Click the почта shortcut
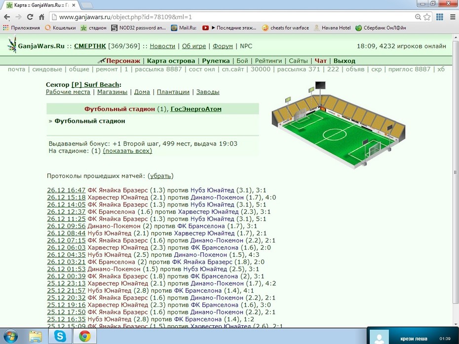 pyautogui.click(x=16, y=69)
